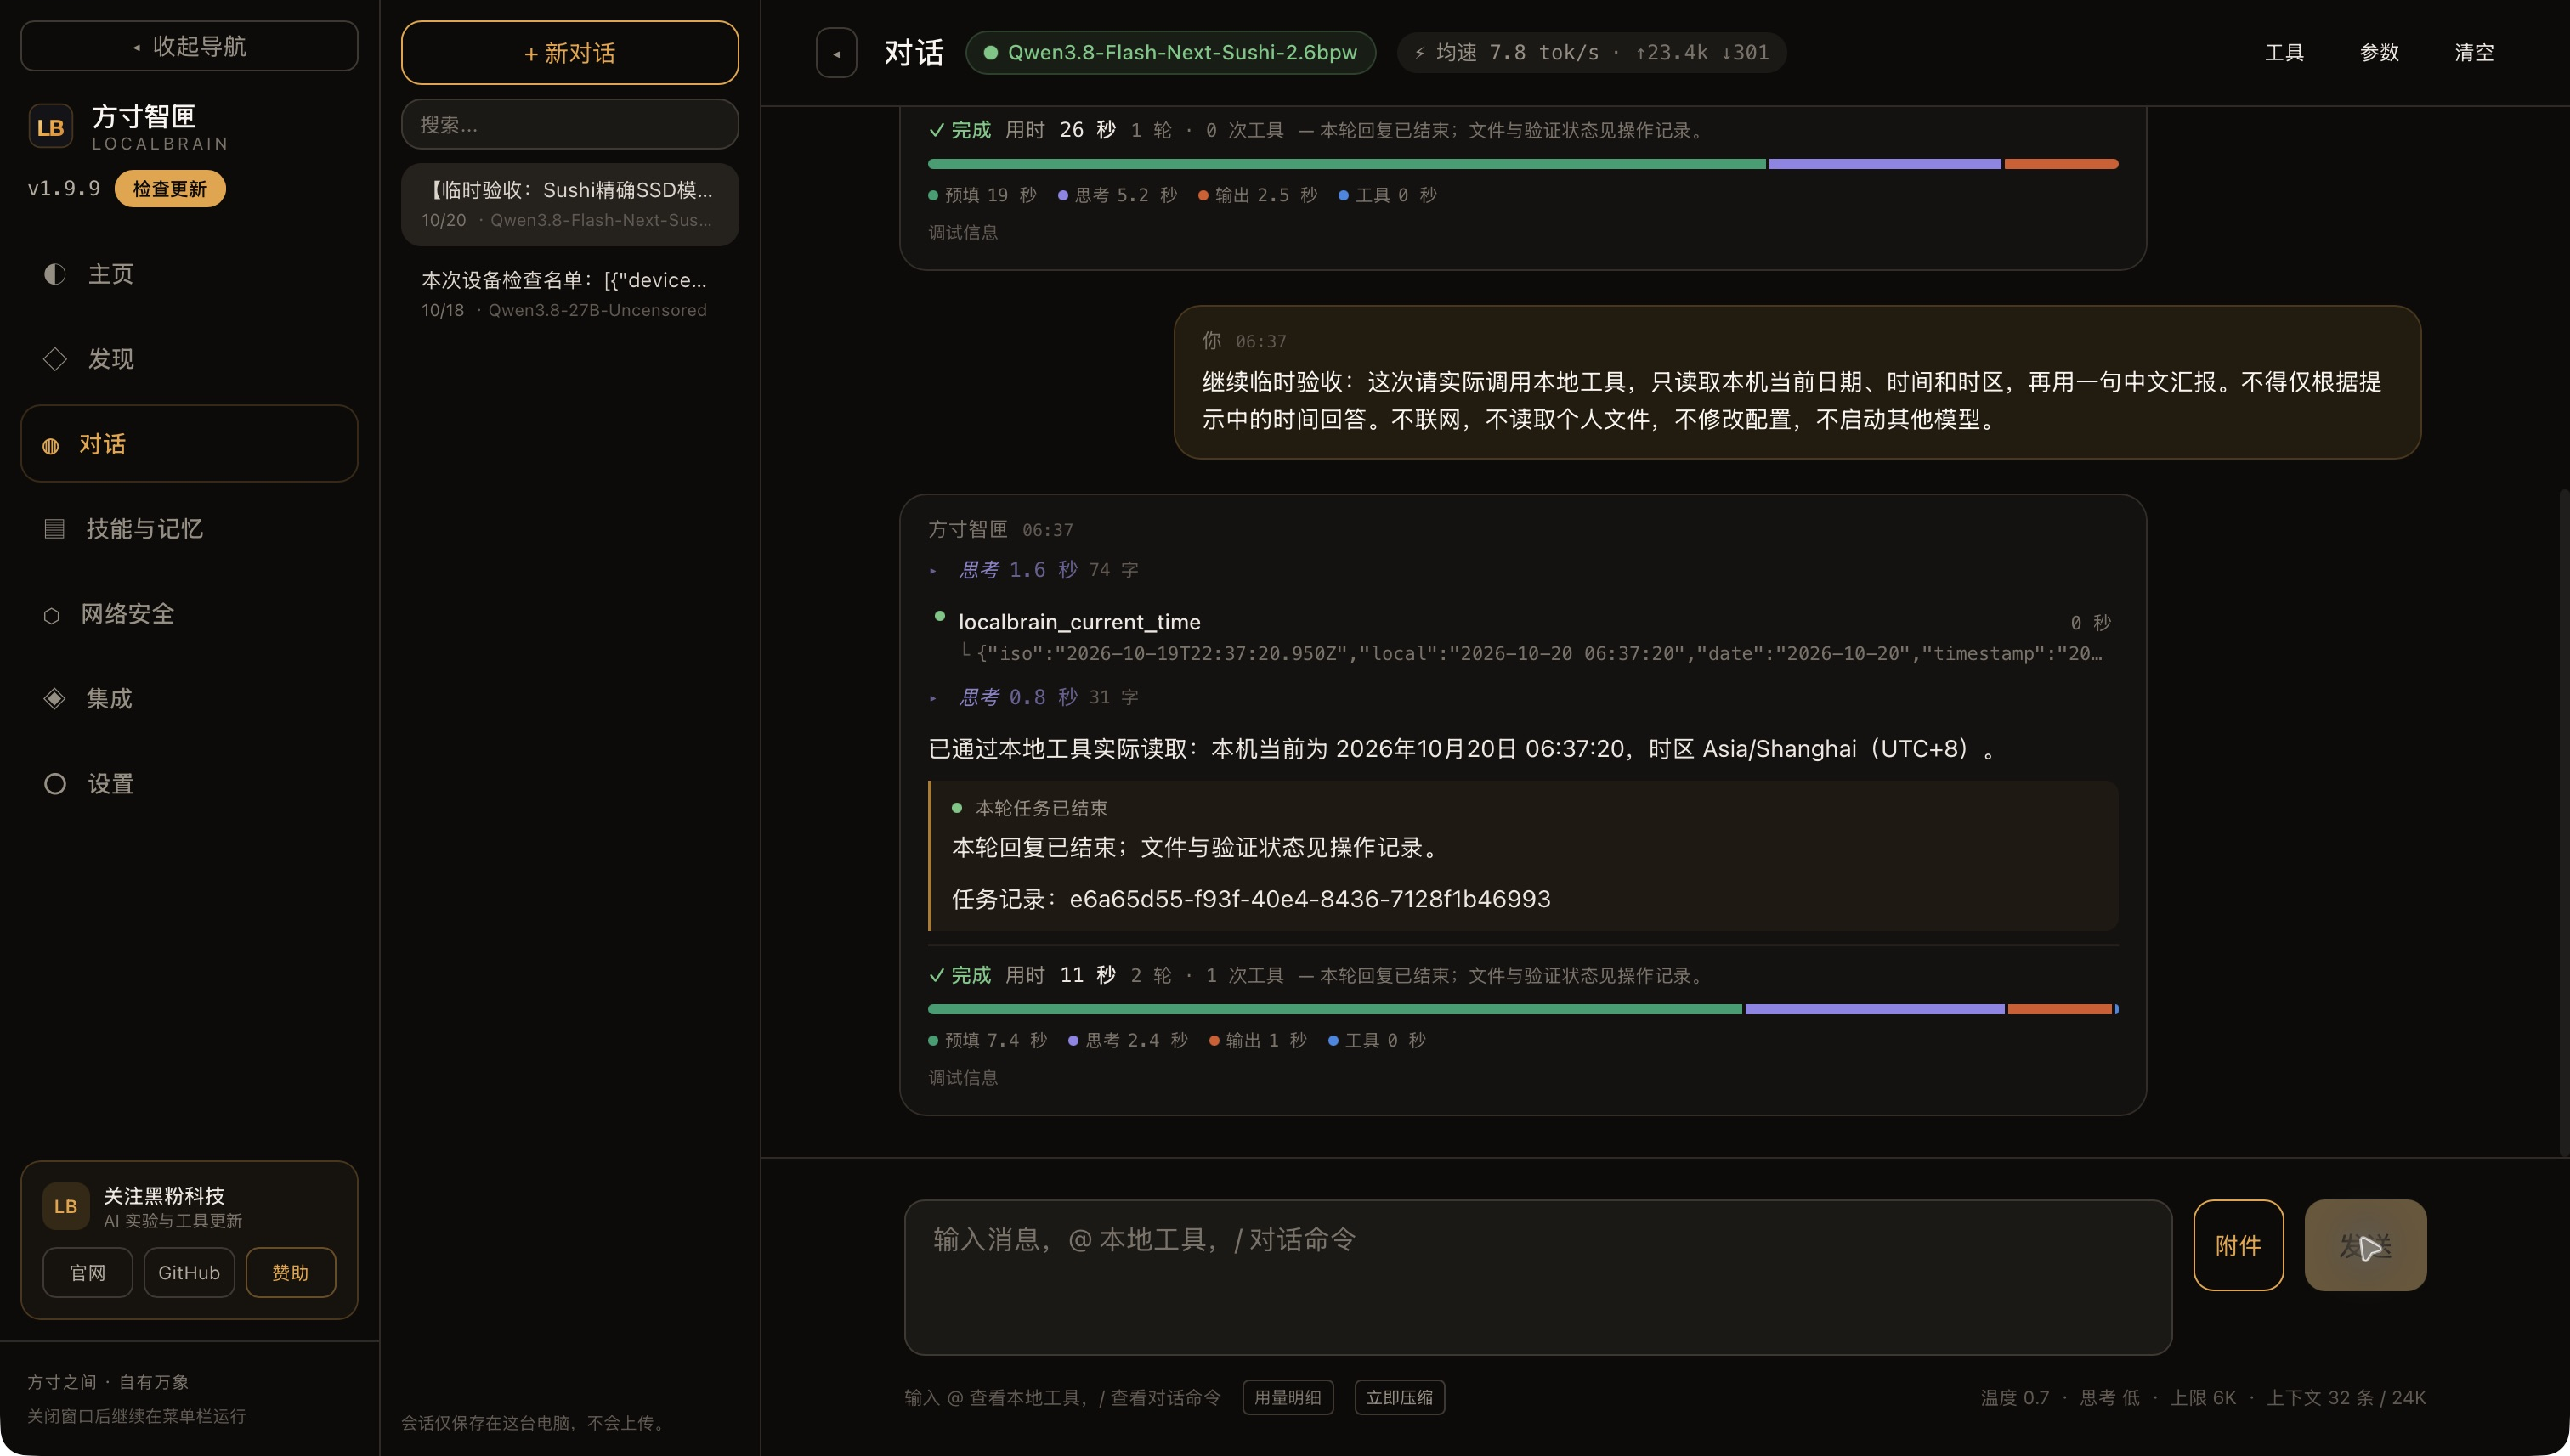Image resolution: width=2570 pixels, height=1456 pixels.
Task: Click the user message bubble 继续临时验收
Action: pyautogui.click(x=1797, y=383)
